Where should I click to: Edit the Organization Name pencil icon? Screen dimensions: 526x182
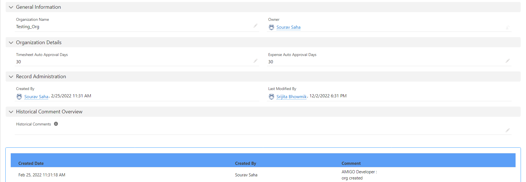click(255, 26)
